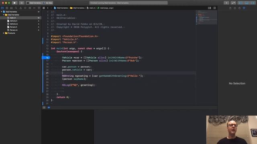Select the blue inspector tab icon
Image resolution: width=257 pixels, height=144 pixels.
click(x=244, y=8)
